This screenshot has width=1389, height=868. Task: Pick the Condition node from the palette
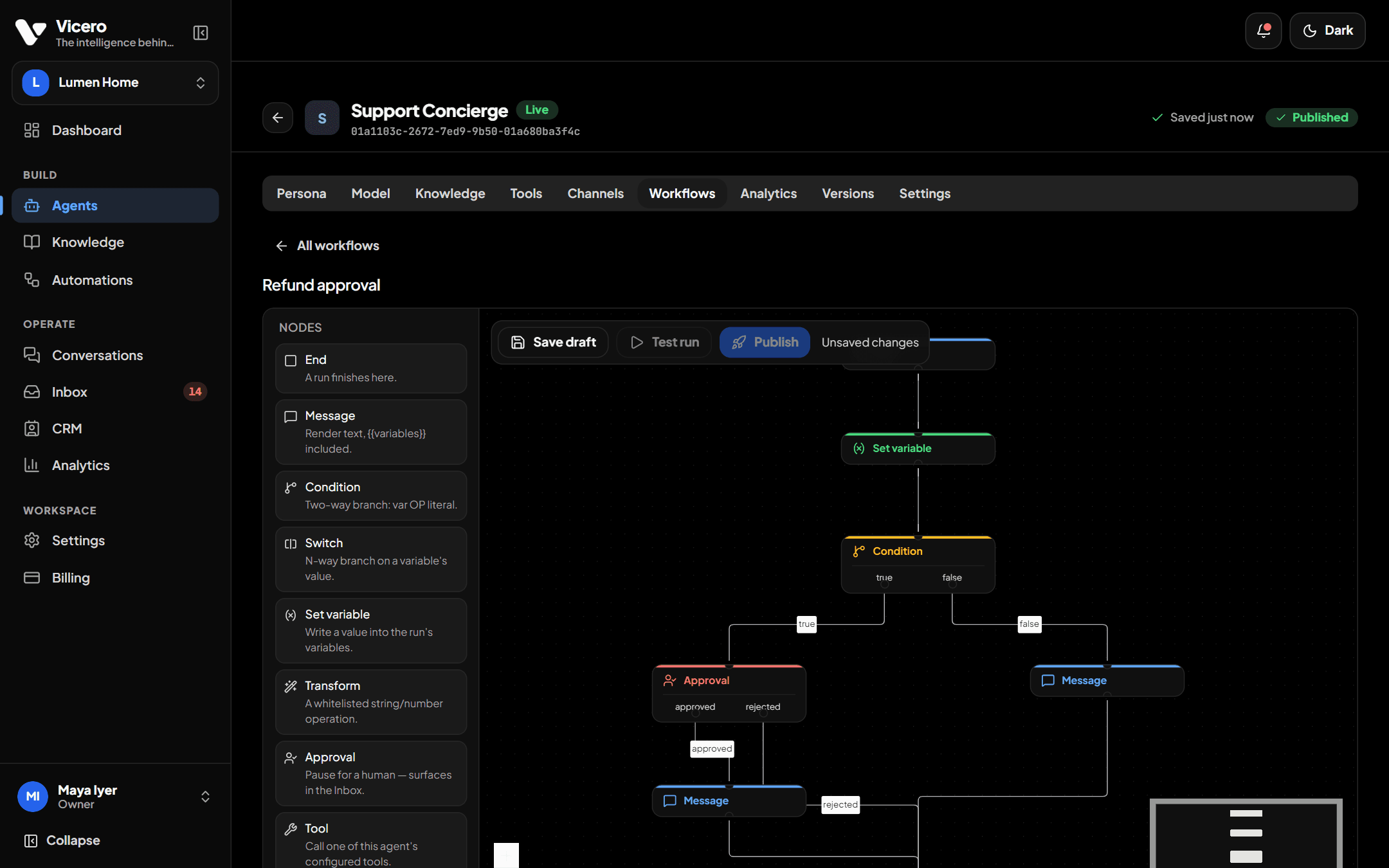(371, 496)
